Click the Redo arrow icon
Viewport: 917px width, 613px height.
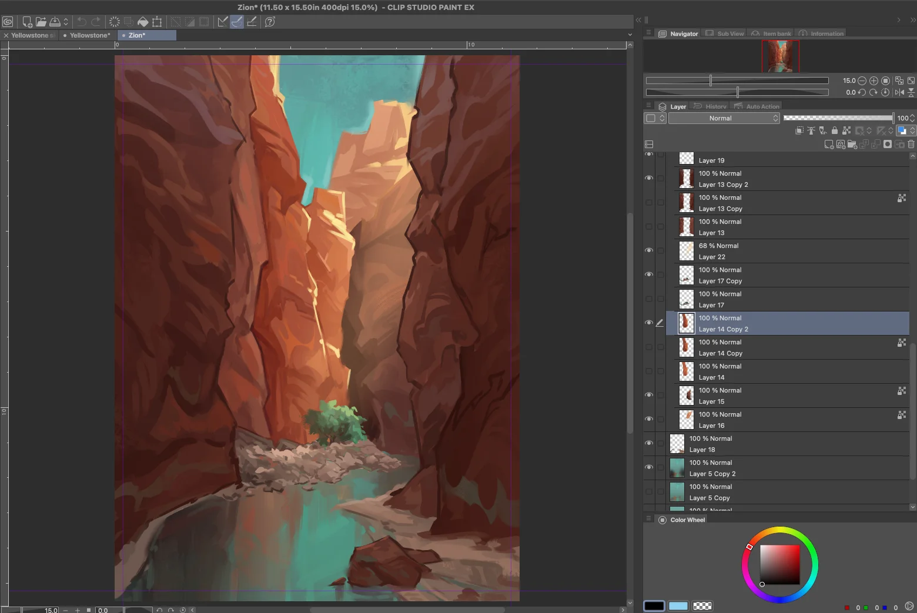point(96,22)
